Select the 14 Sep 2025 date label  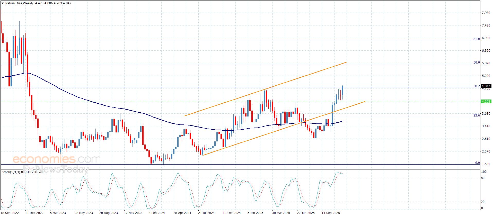pyautogui.click(x=331, y=213)
